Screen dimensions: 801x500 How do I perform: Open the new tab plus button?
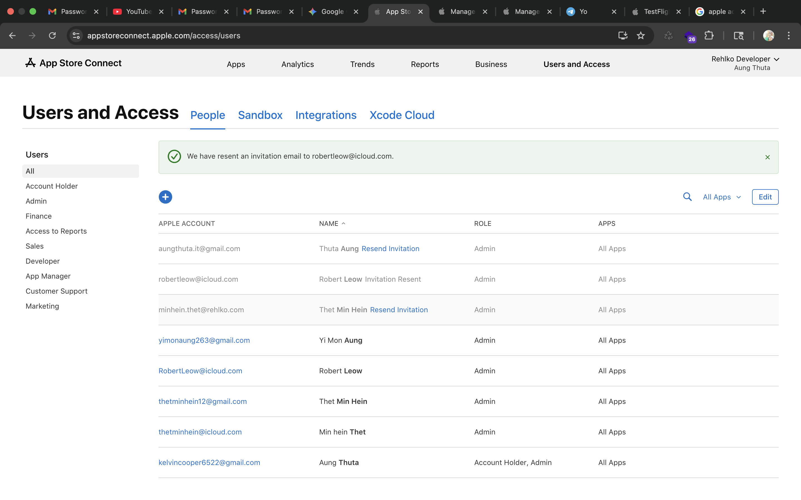(763, 12)
